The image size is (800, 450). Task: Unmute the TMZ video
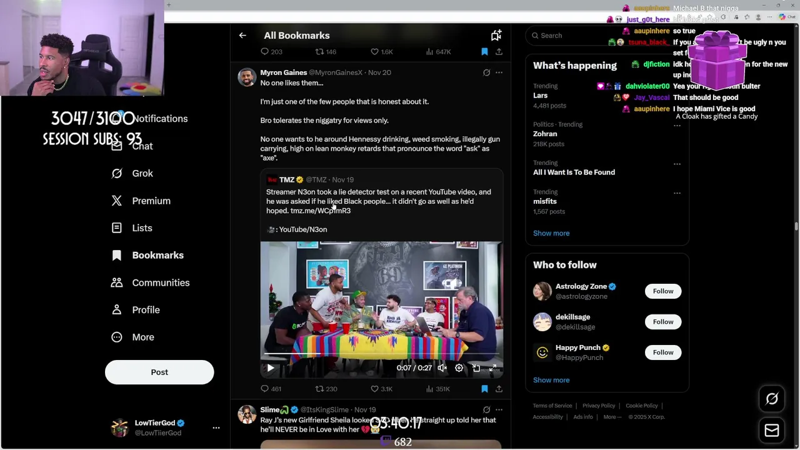click(442, 368)
